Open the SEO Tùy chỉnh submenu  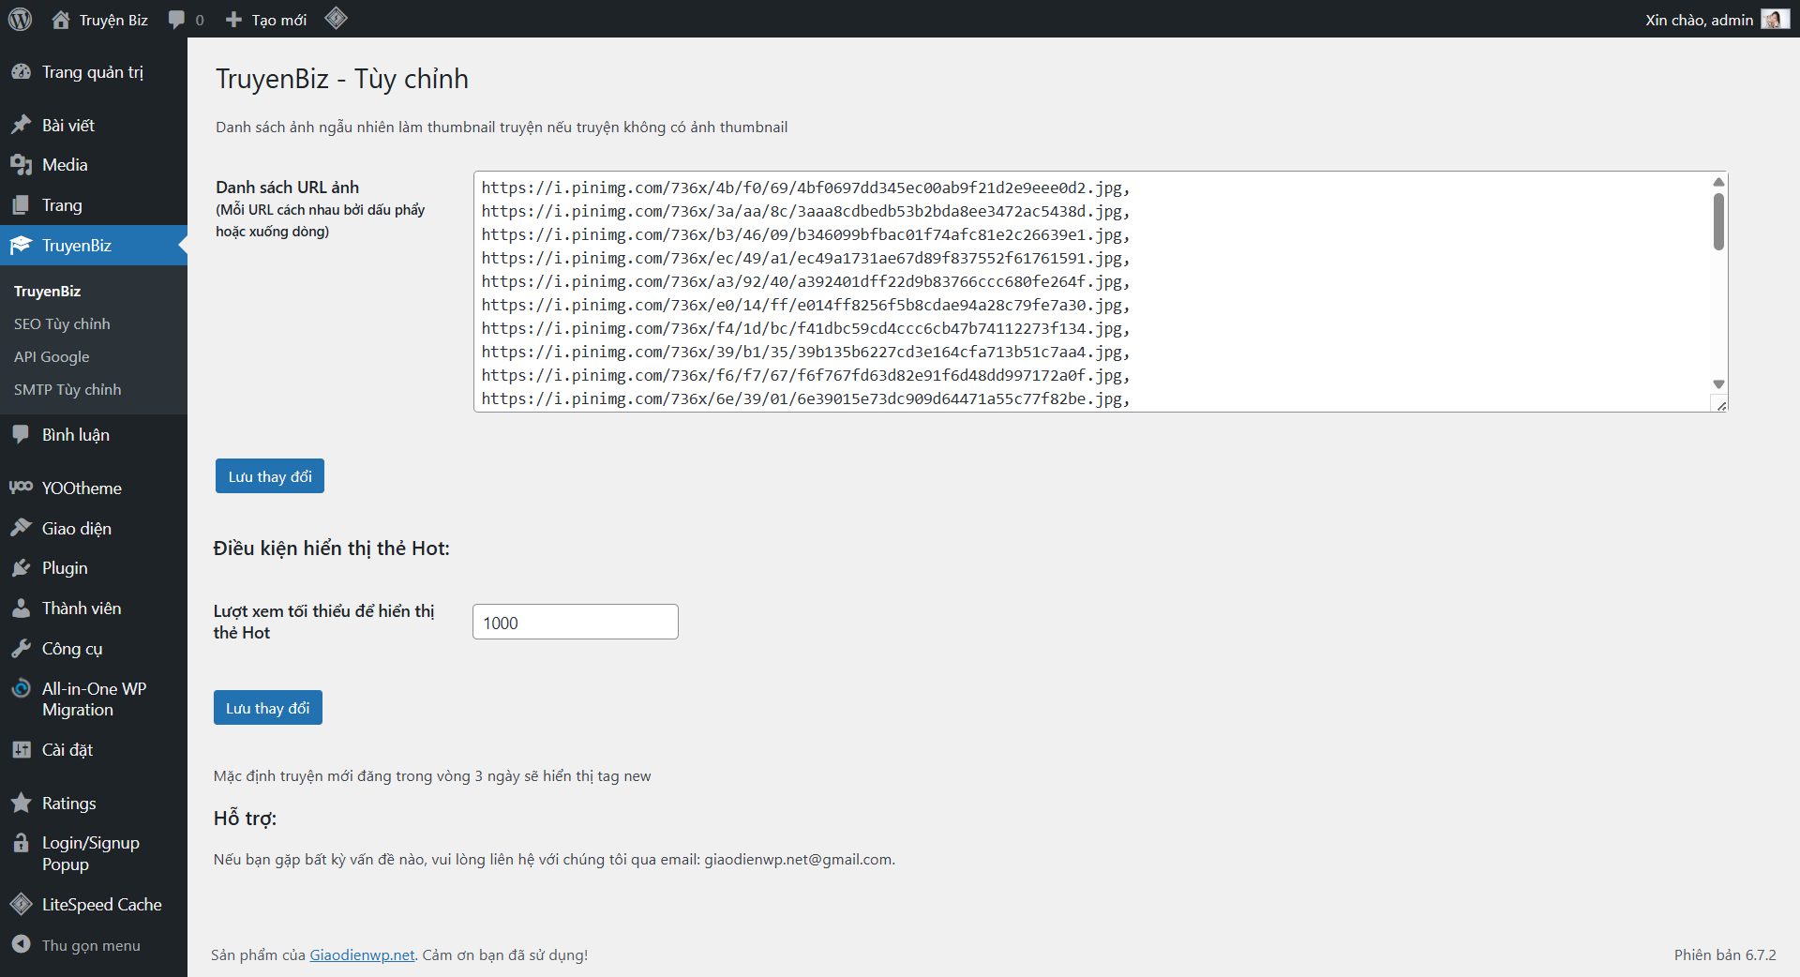62,324
